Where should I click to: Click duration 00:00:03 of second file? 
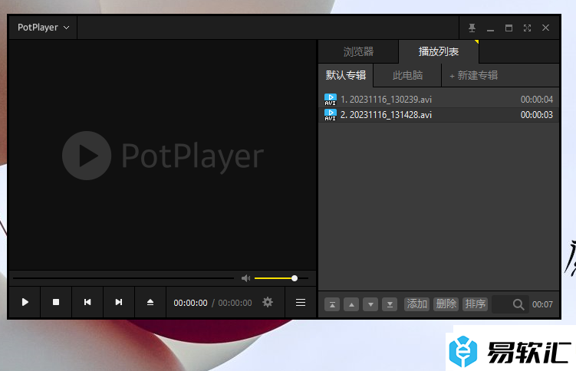[537, 115]
